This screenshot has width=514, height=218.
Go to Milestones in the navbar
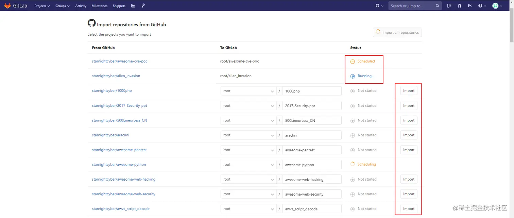(x=100, y=6)
